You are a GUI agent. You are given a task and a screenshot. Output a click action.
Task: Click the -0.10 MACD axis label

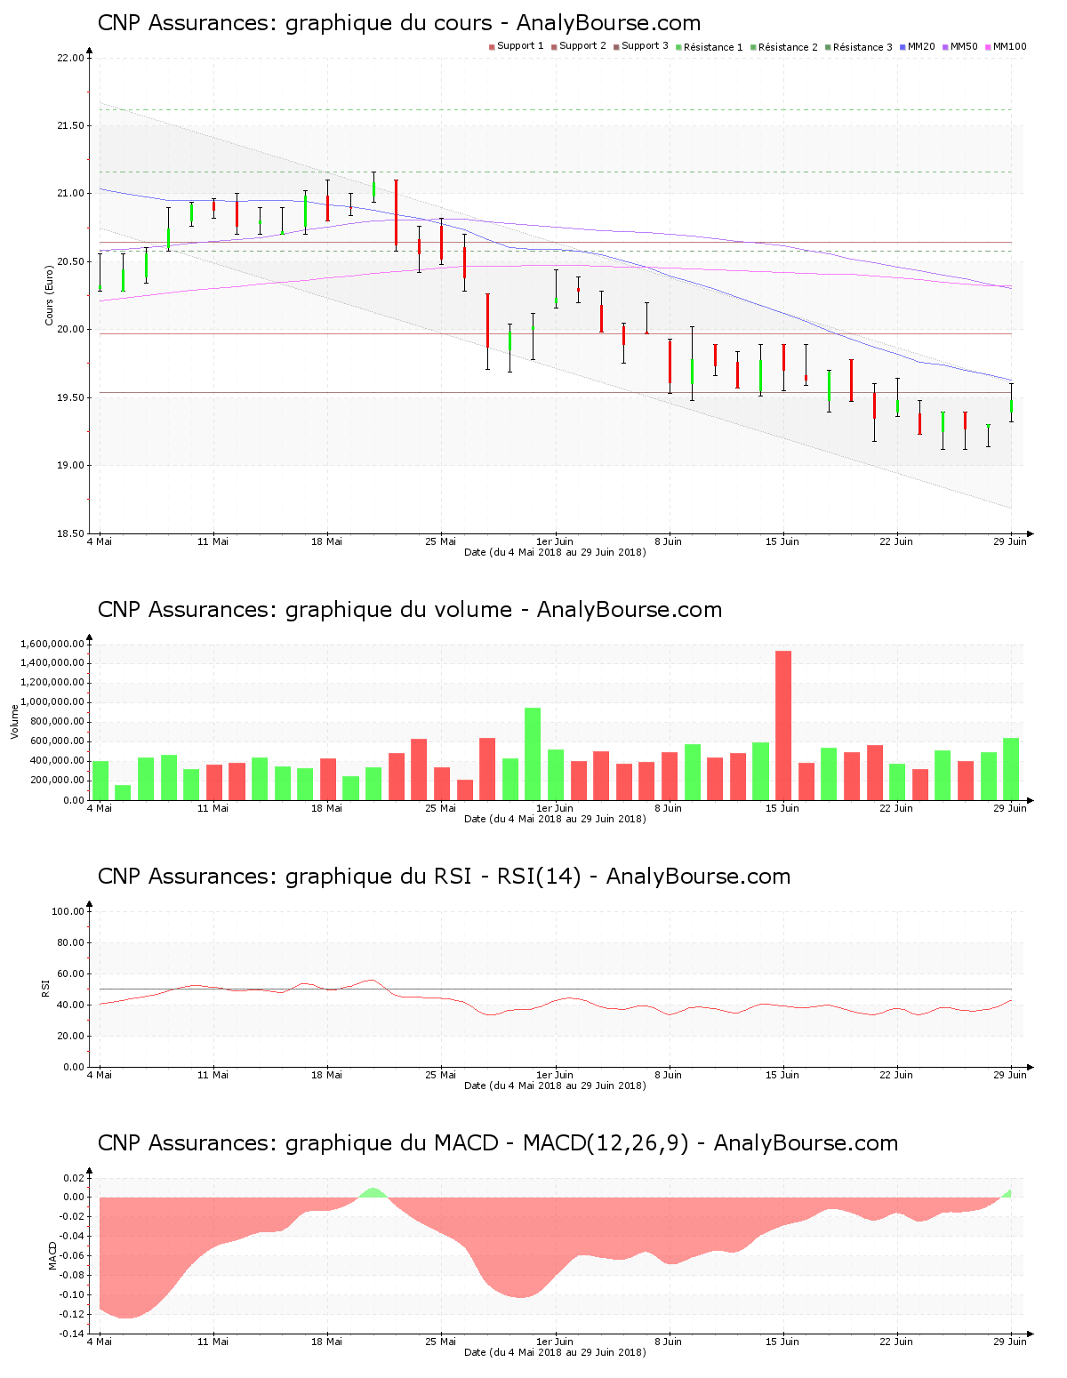(x=72, y=1295)
